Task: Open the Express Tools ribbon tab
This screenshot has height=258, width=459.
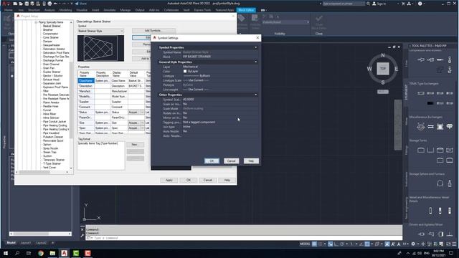Action: [x=202, y=10]
